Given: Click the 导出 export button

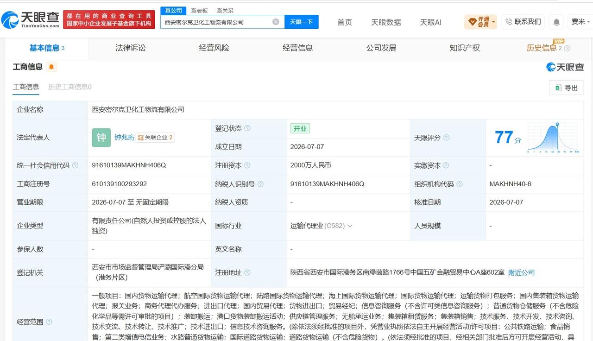Looking at the screenshot, I should (566, 88).
